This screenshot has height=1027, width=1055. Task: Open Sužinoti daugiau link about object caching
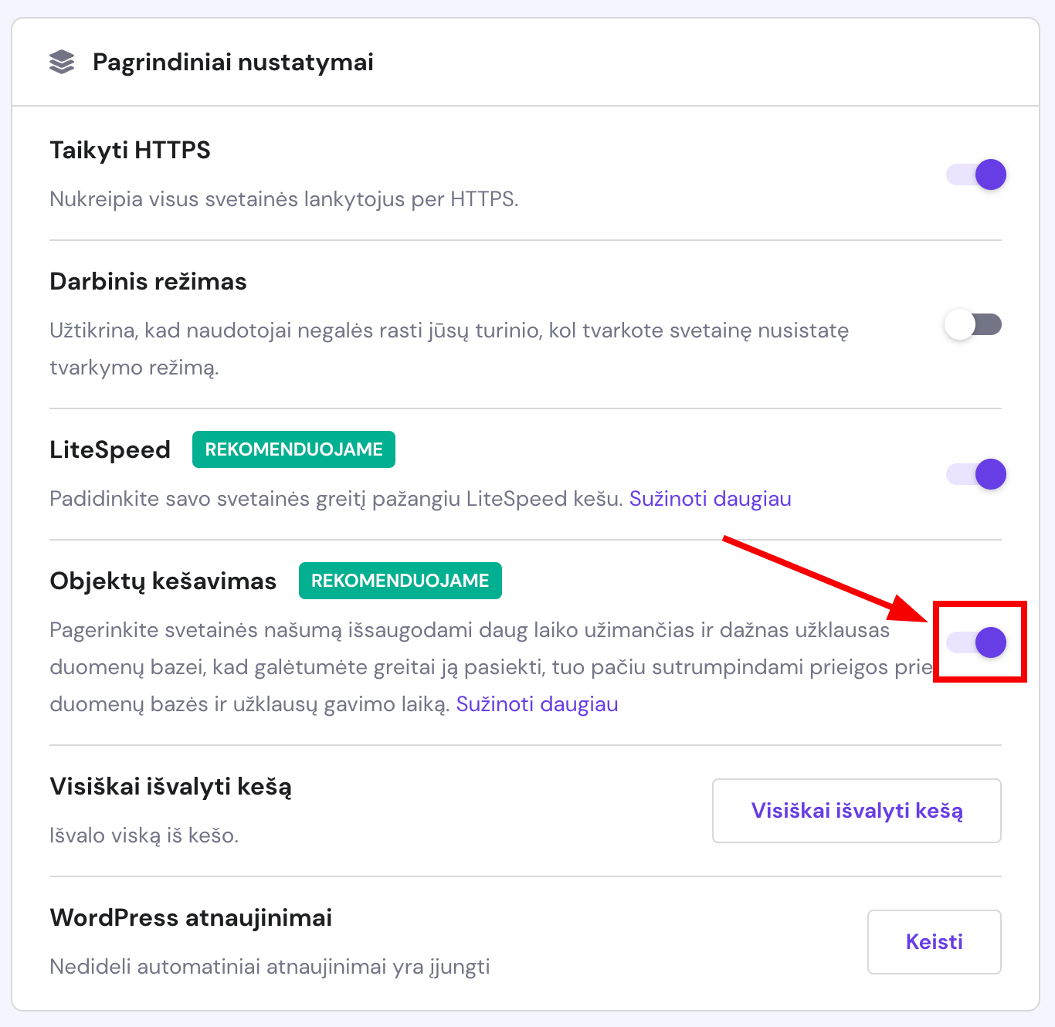(537, 703)
